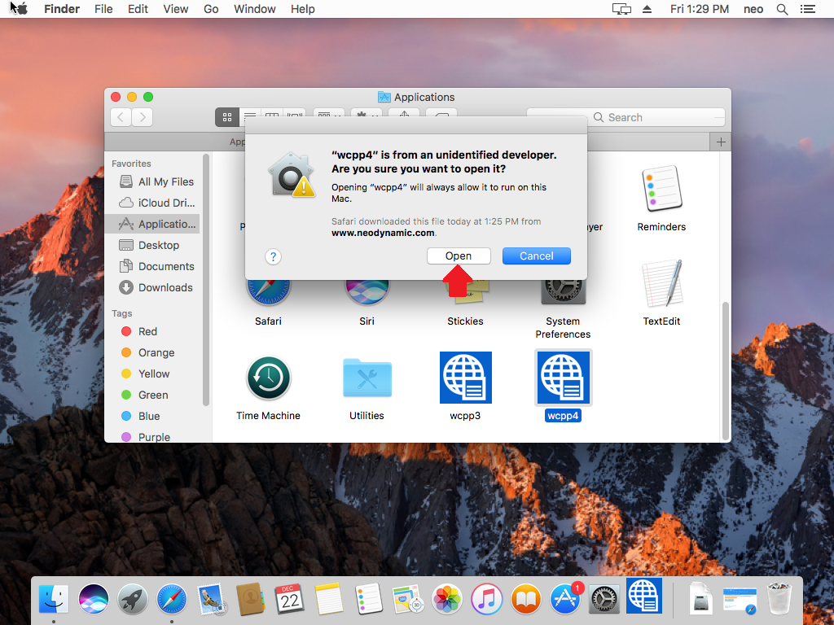Click the clock showing Fri 1:29 PM

700,9
